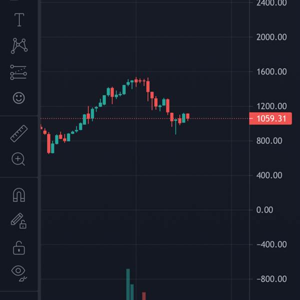This screenshot has height=300, width=300.
Task: Click the red volume bar at bottom
Action: (x=144, y=296)
